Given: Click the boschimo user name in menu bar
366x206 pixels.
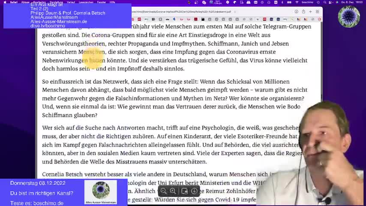Looking at the screenshot, I should coord(307,2).
